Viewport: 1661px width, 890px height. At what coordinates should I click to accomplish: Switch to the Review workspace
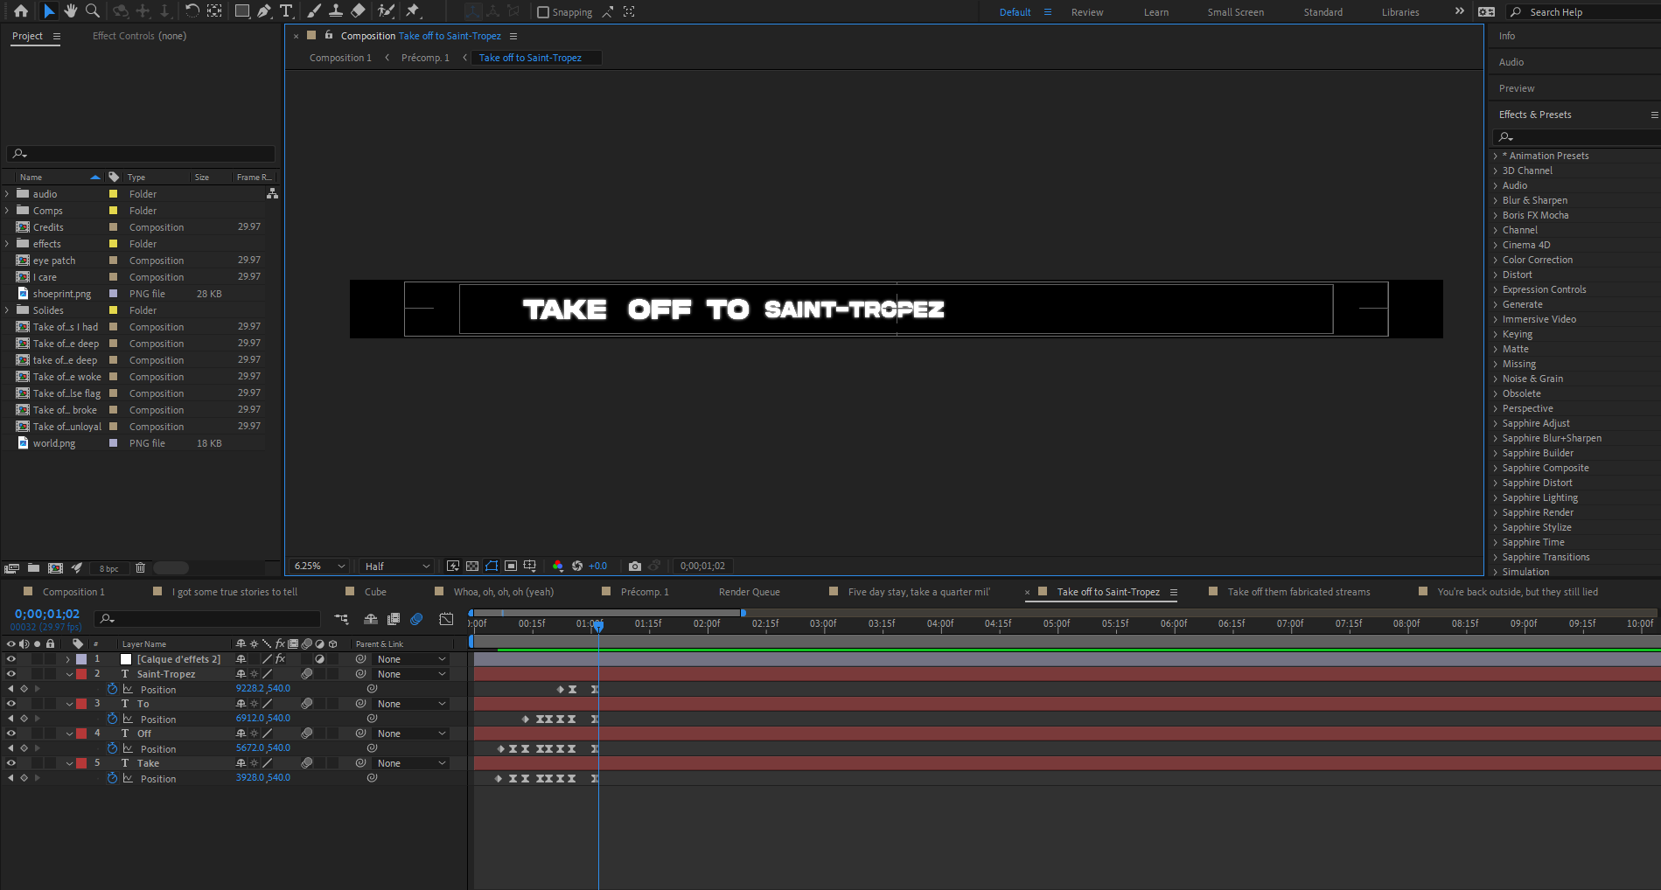point(1086,12)
